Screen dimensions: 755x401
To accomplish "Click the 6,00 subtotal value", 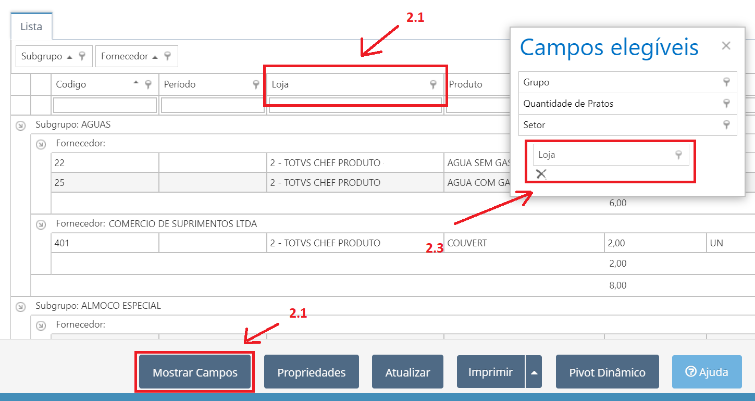I will pos(617,203).
